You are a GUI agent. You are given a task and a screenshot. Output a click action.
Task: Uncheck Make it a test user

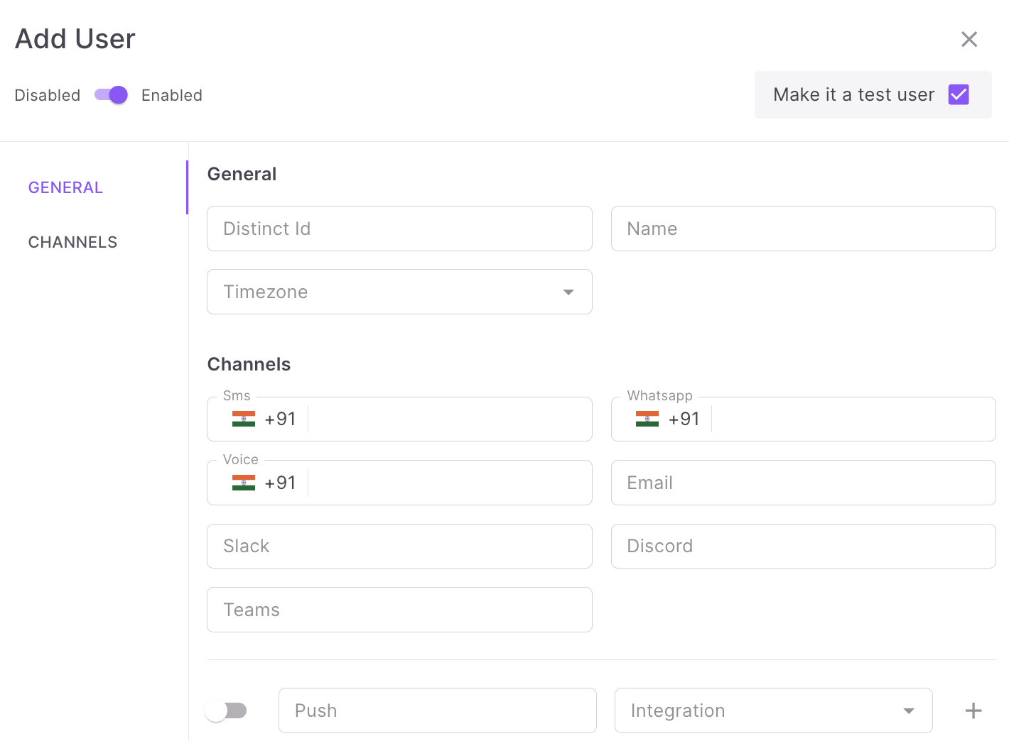(959, 94)
